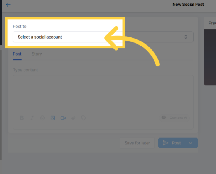Image resolution: width=216 pixels, height=174 pixels.
Task: Add an image to the post
Action: [x=52, y=118]
